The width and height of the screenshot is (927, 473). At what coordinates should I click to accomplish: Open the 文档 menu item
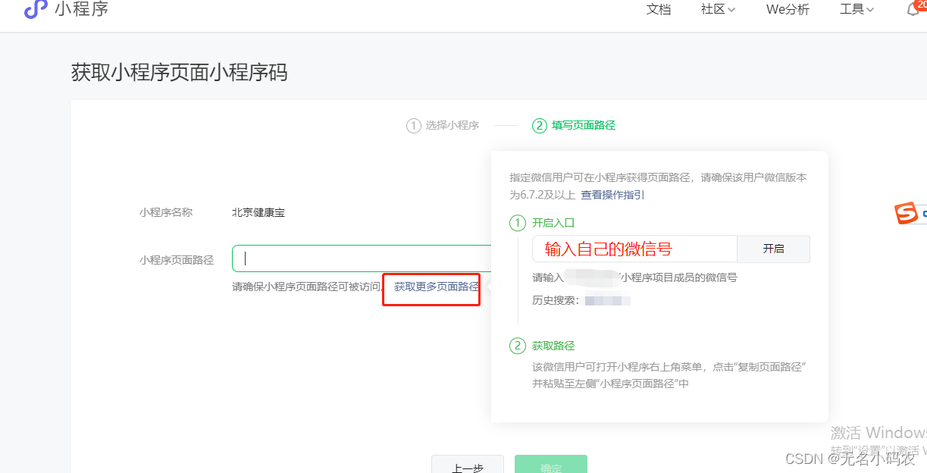pos(659,9)
